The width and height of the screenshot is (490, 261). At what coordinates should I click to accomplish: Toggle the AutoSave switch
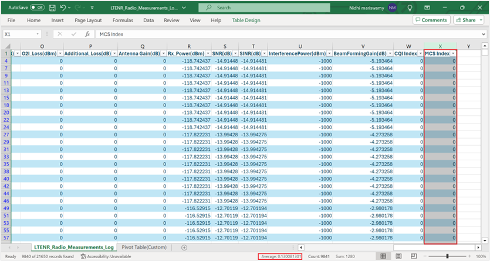pos(37,8)
